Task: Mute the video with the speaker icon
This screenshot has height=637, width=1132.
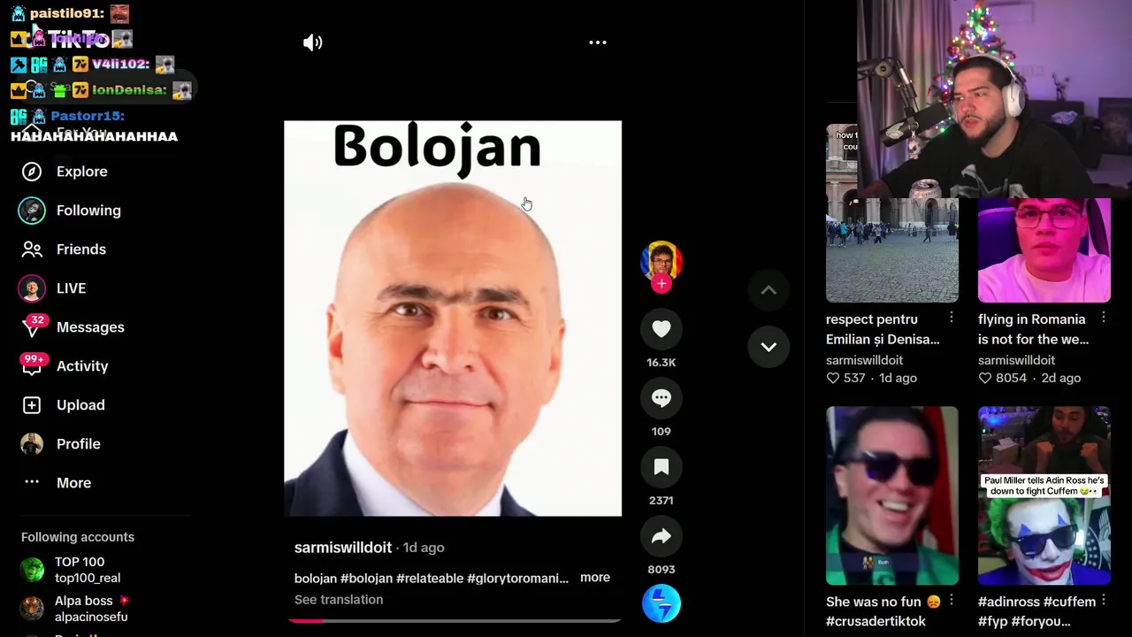Action: point(313,42)
